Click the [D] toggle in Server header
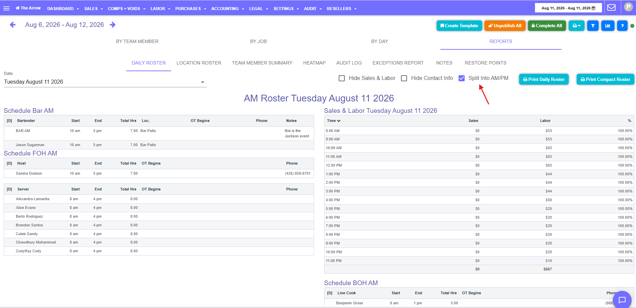The height and width of the screenshot is (308, 636). tap(9, 189)
